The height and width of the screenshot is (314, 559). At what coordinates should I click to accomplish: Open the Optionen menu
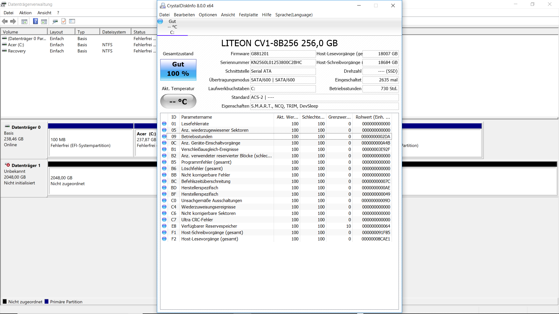click(208, 15)
